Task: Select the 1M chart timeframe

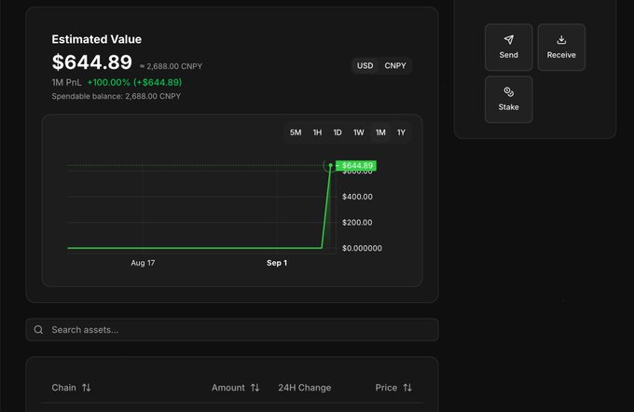Action: coord(380,132)
